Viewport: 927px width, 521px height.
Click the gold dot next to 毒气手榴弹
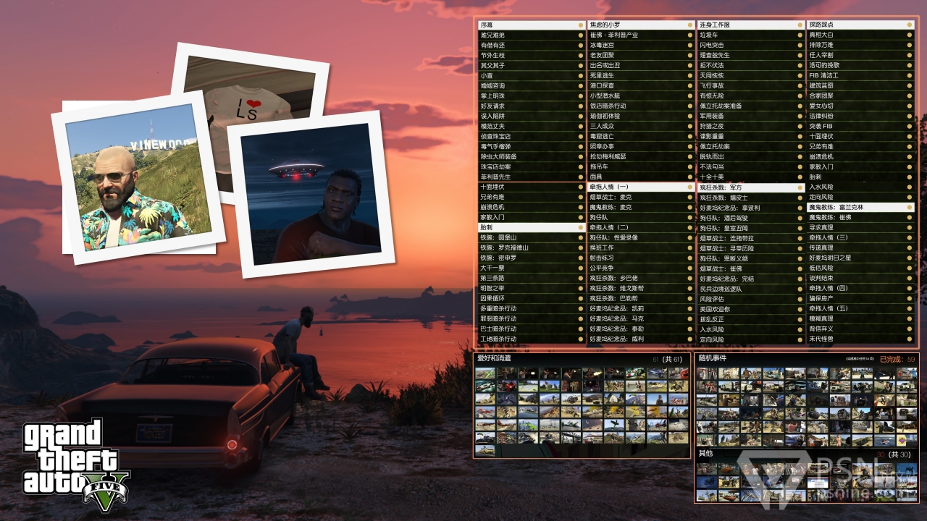[x=580, y=146]
